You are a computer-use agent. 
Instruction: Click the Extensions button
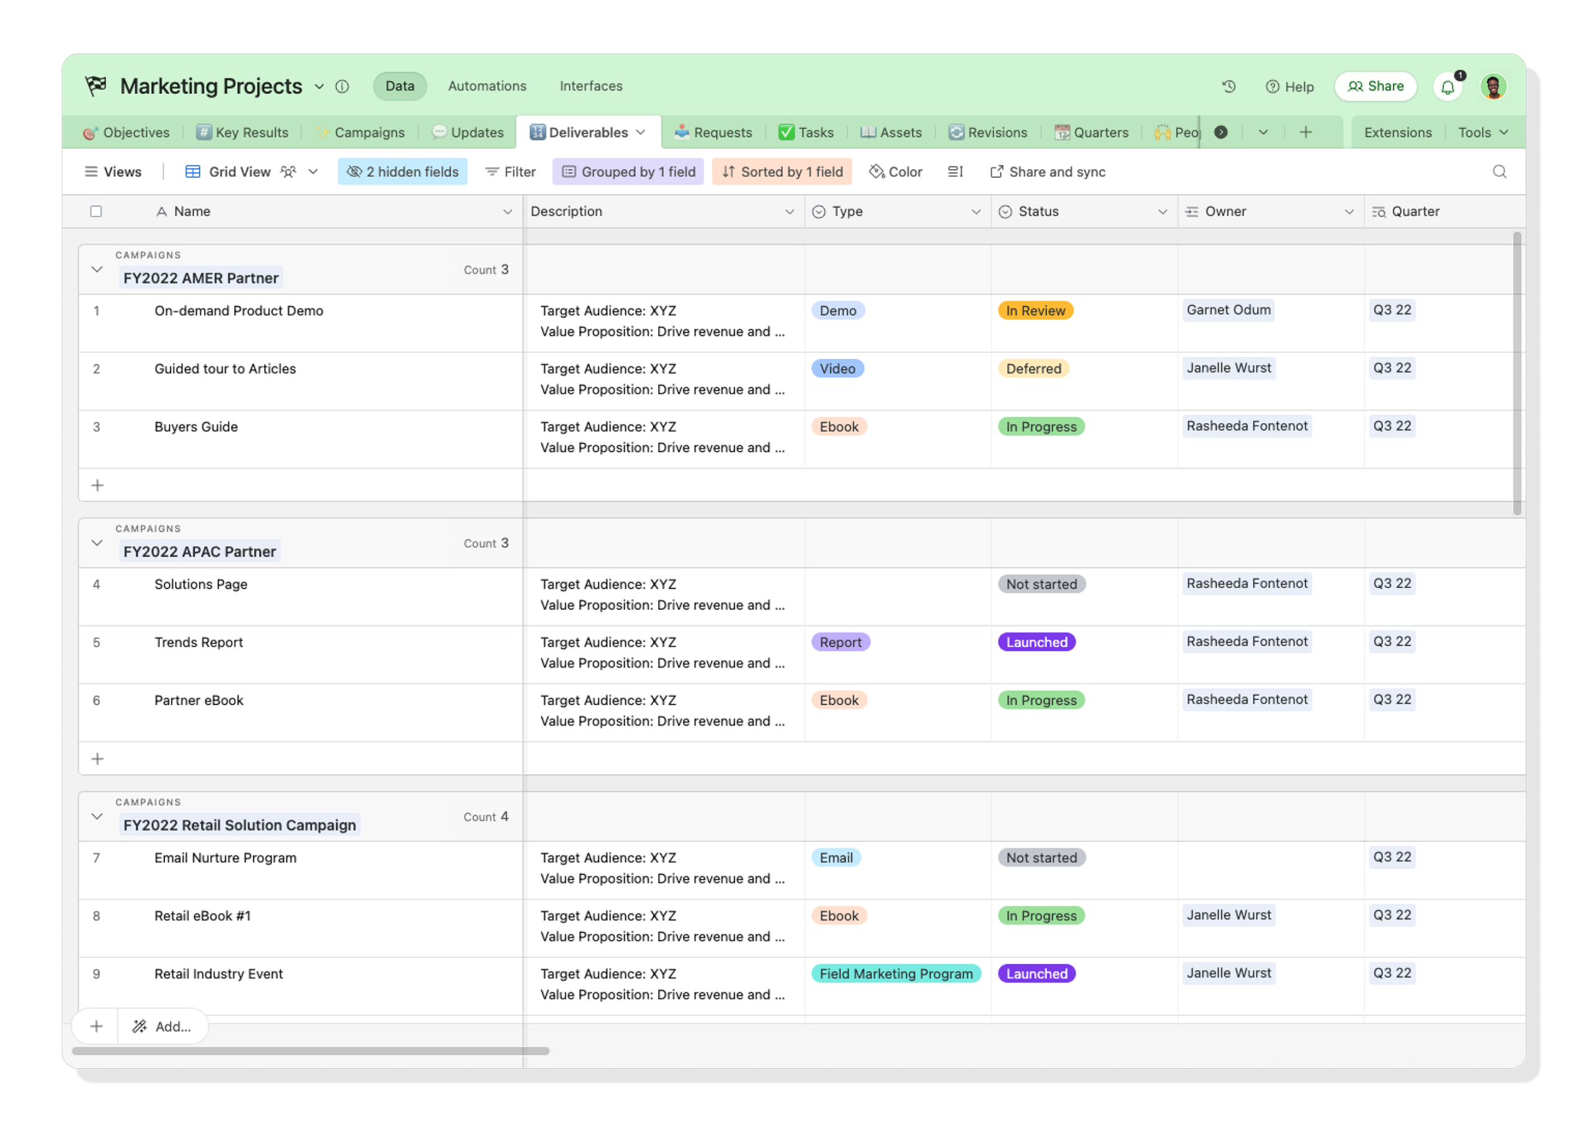(1397, 132)
